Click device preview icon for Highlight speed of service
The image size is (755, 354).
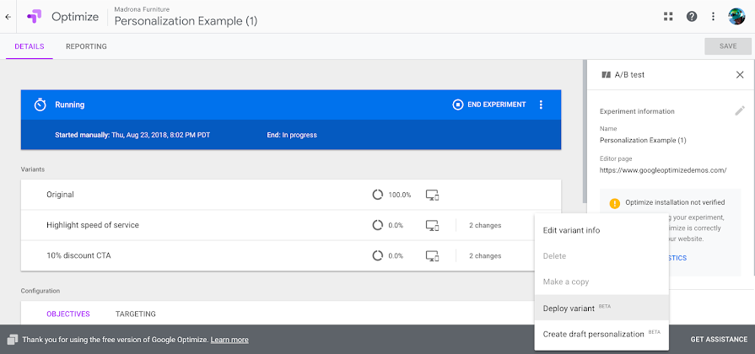pyautogui.click(x=433, y=225)
